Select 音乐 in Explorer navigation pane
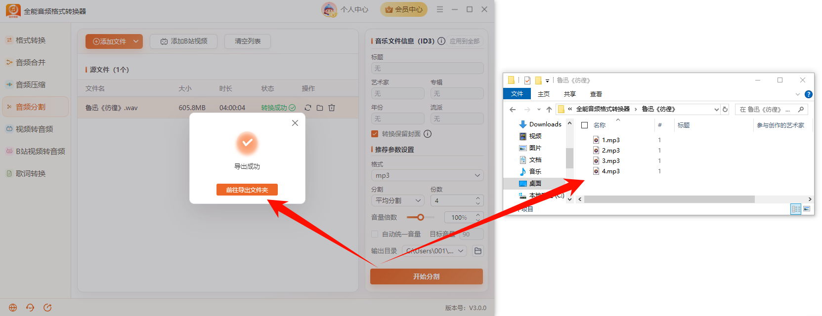 (x=530, y=171)
